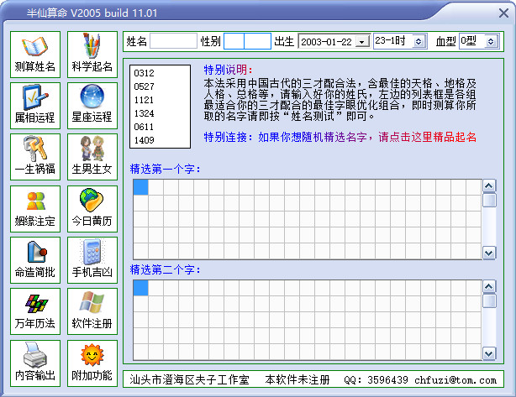Open the 测算姓名 name analysis tool
Viewport: 516px width, 397px height.
coord(35,54)
